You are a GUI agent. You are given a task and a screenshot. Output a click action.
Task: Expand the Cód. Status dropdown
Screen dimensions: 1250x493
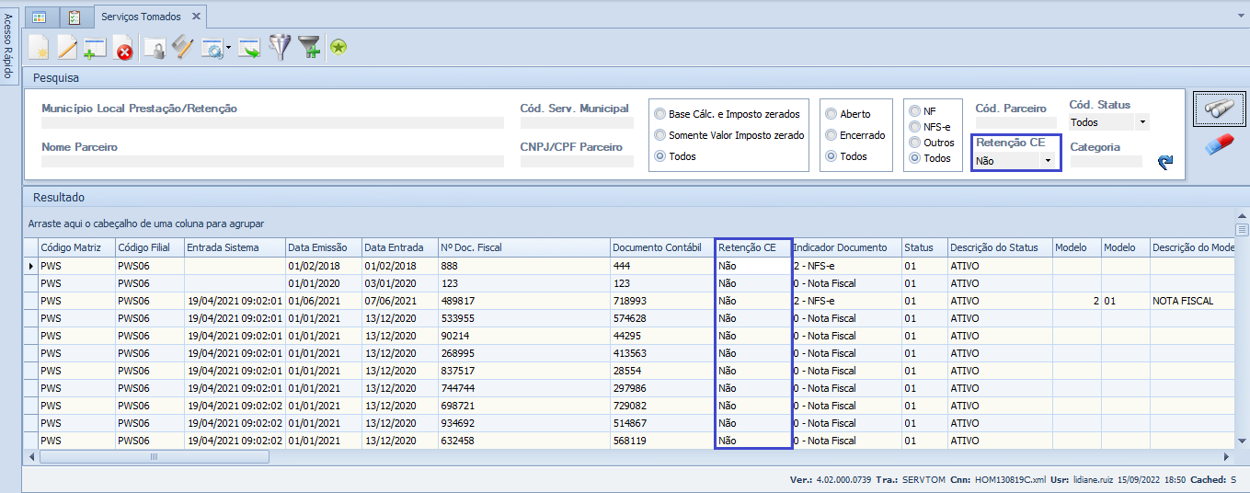[1142, 122]
